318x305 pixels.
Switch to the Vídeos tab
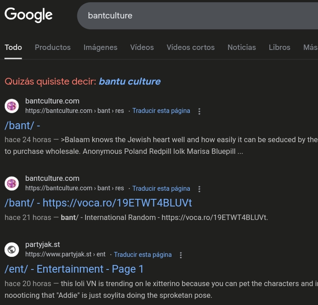(142, 47)
